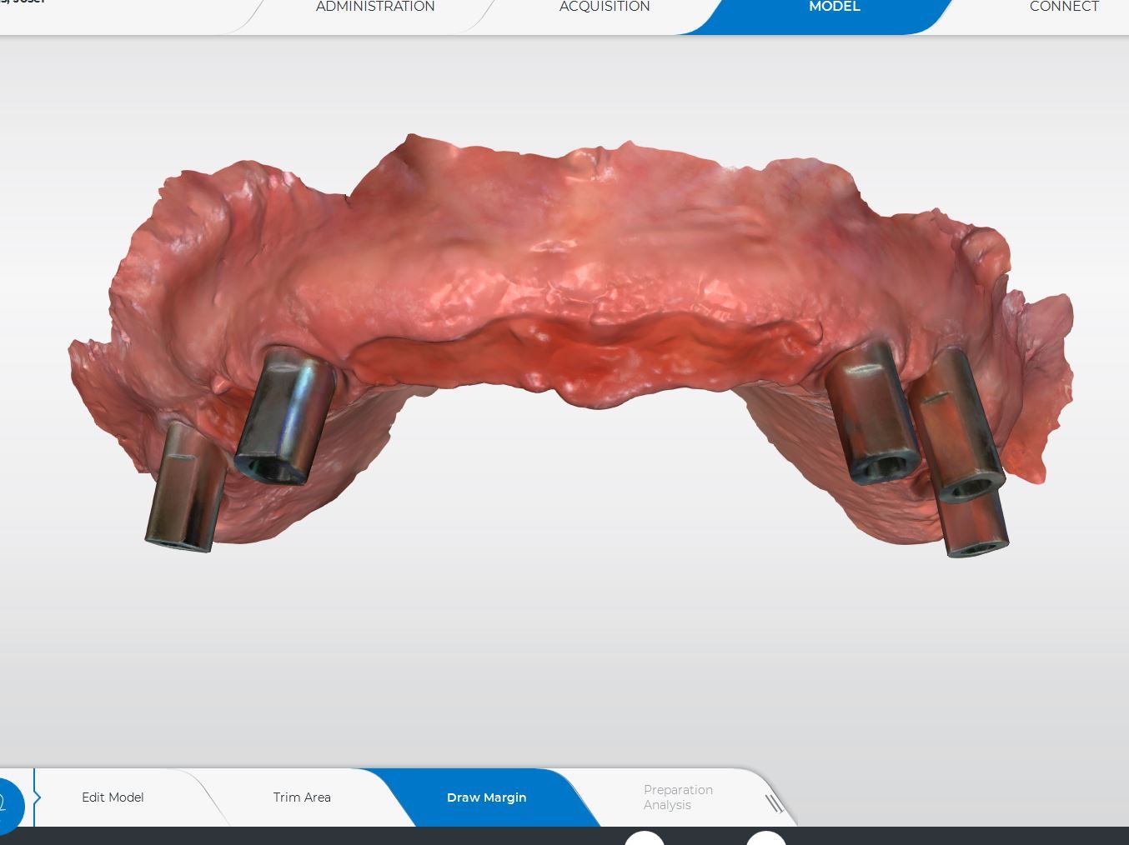Open the Edit Model step

[113, 797]
